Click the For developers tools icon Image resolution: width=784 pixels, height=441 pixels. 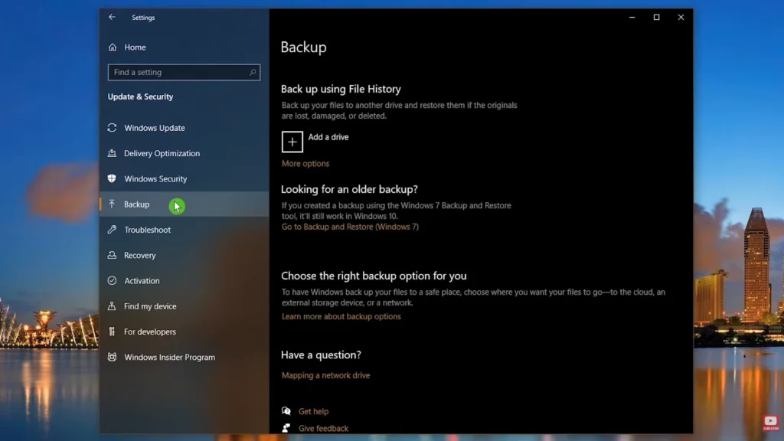click(112, 332)
